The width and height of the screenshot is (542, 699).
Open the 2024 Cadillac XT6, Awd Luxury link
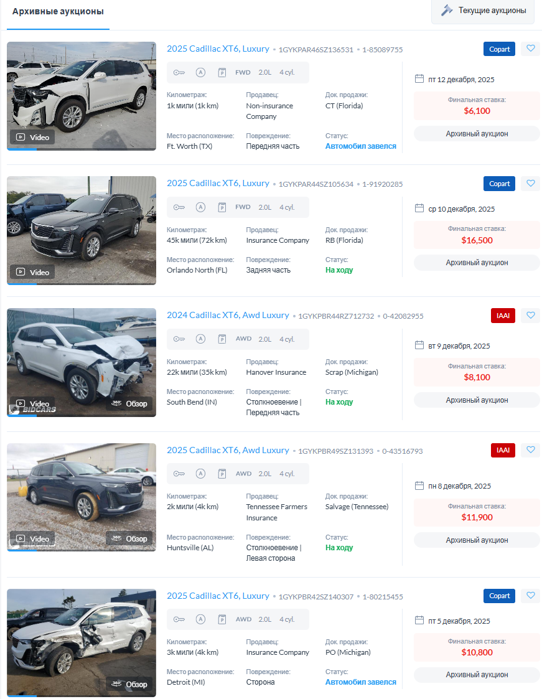[228, 315]
